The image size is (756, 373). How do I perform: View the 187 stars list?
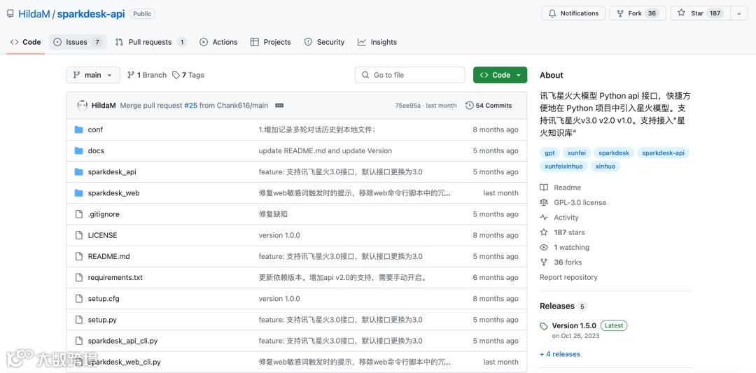(x=563, y=232)
